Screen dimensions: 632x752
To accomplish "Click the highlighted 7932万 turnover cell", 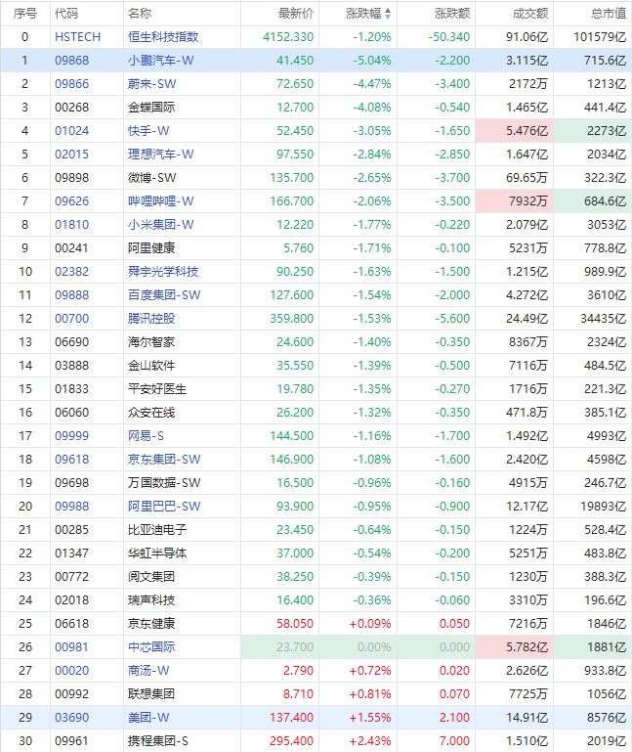I will click(515, 201).
